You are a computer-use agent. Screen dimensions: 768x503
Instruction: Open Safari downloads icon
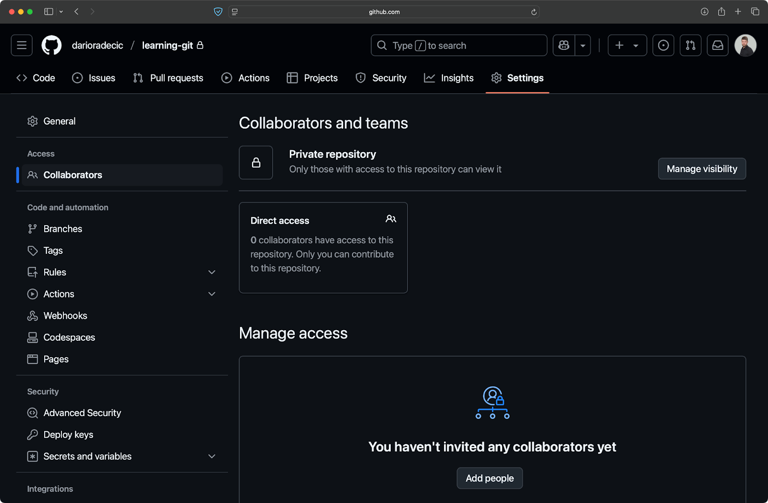point(704,12)
